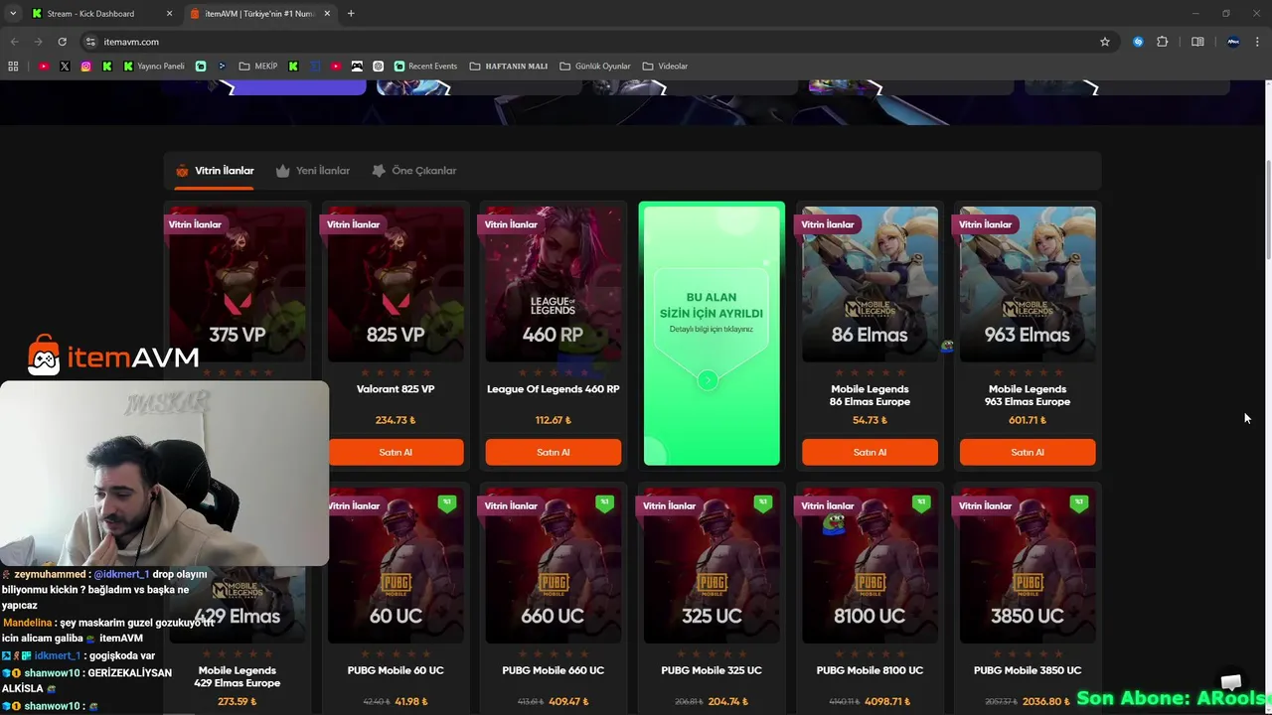Click the PUBG Mobile 3850 UC title
1272x715 pixels.
pos(1028,670)
